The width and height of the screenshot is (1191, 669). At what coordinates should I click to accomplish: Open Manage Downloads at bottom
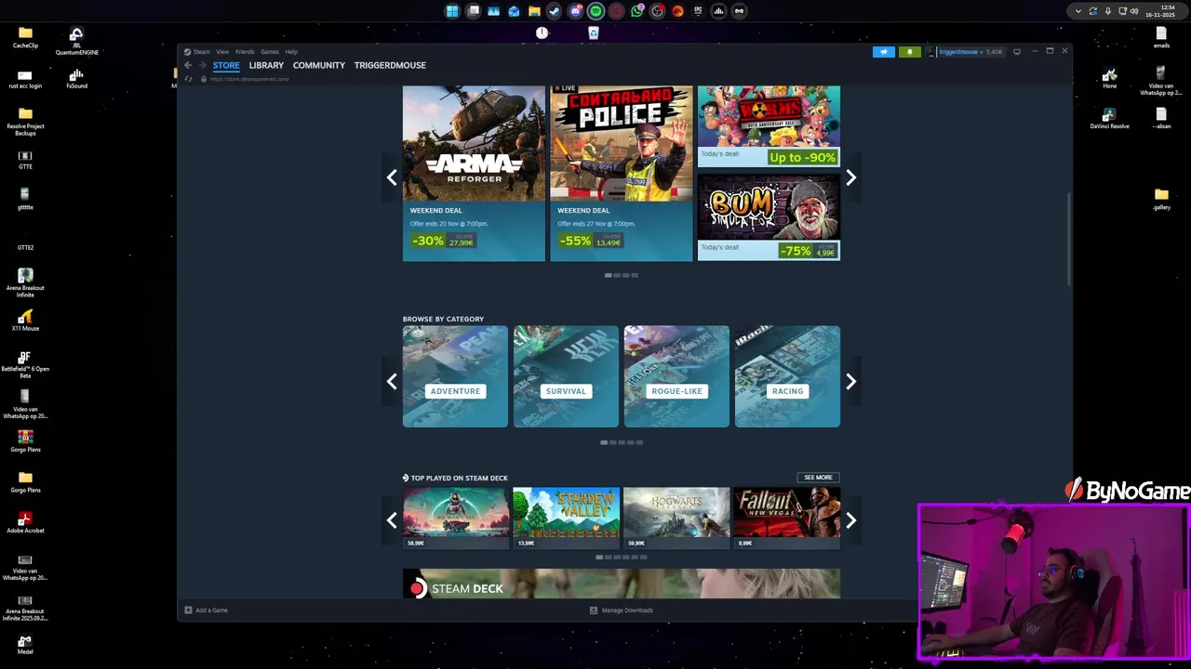pos(622,610)
